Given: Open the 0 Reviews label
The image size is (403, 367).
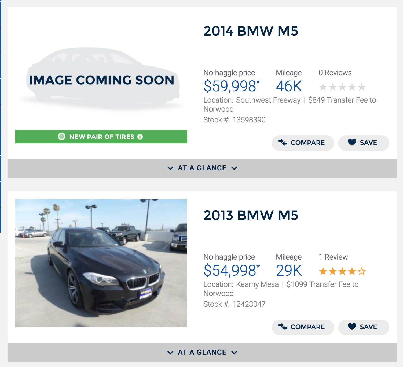Looking at the screenshot, I should [335, 73].
